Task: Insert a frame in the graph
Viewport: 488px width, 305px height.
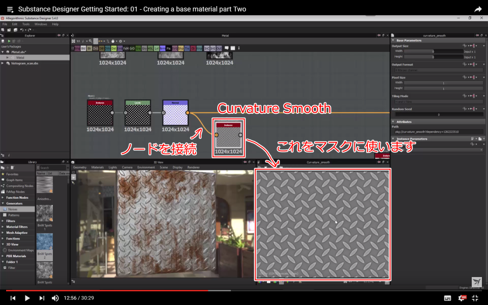Action: pos(232,48)
